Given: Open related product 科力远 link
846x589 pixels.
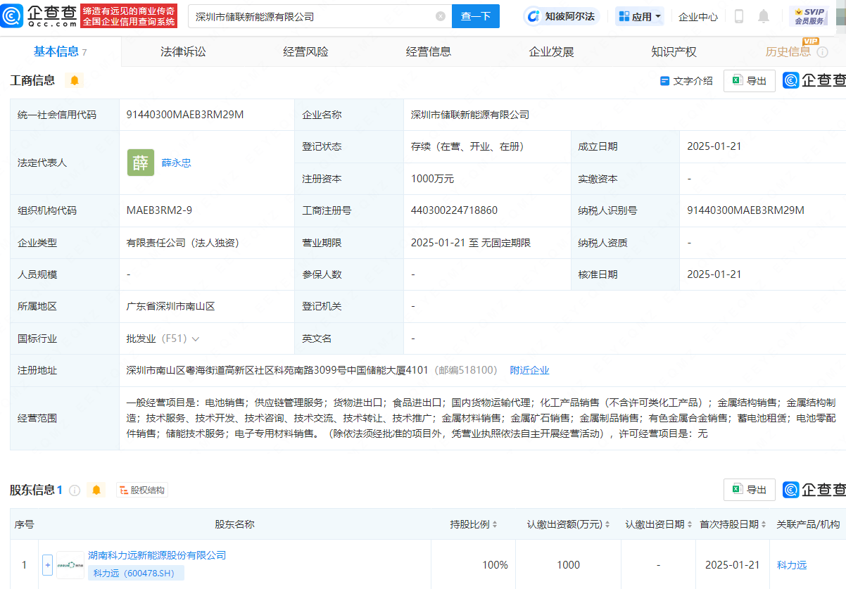Looking at the screenshot, I should tap(792, 565).
